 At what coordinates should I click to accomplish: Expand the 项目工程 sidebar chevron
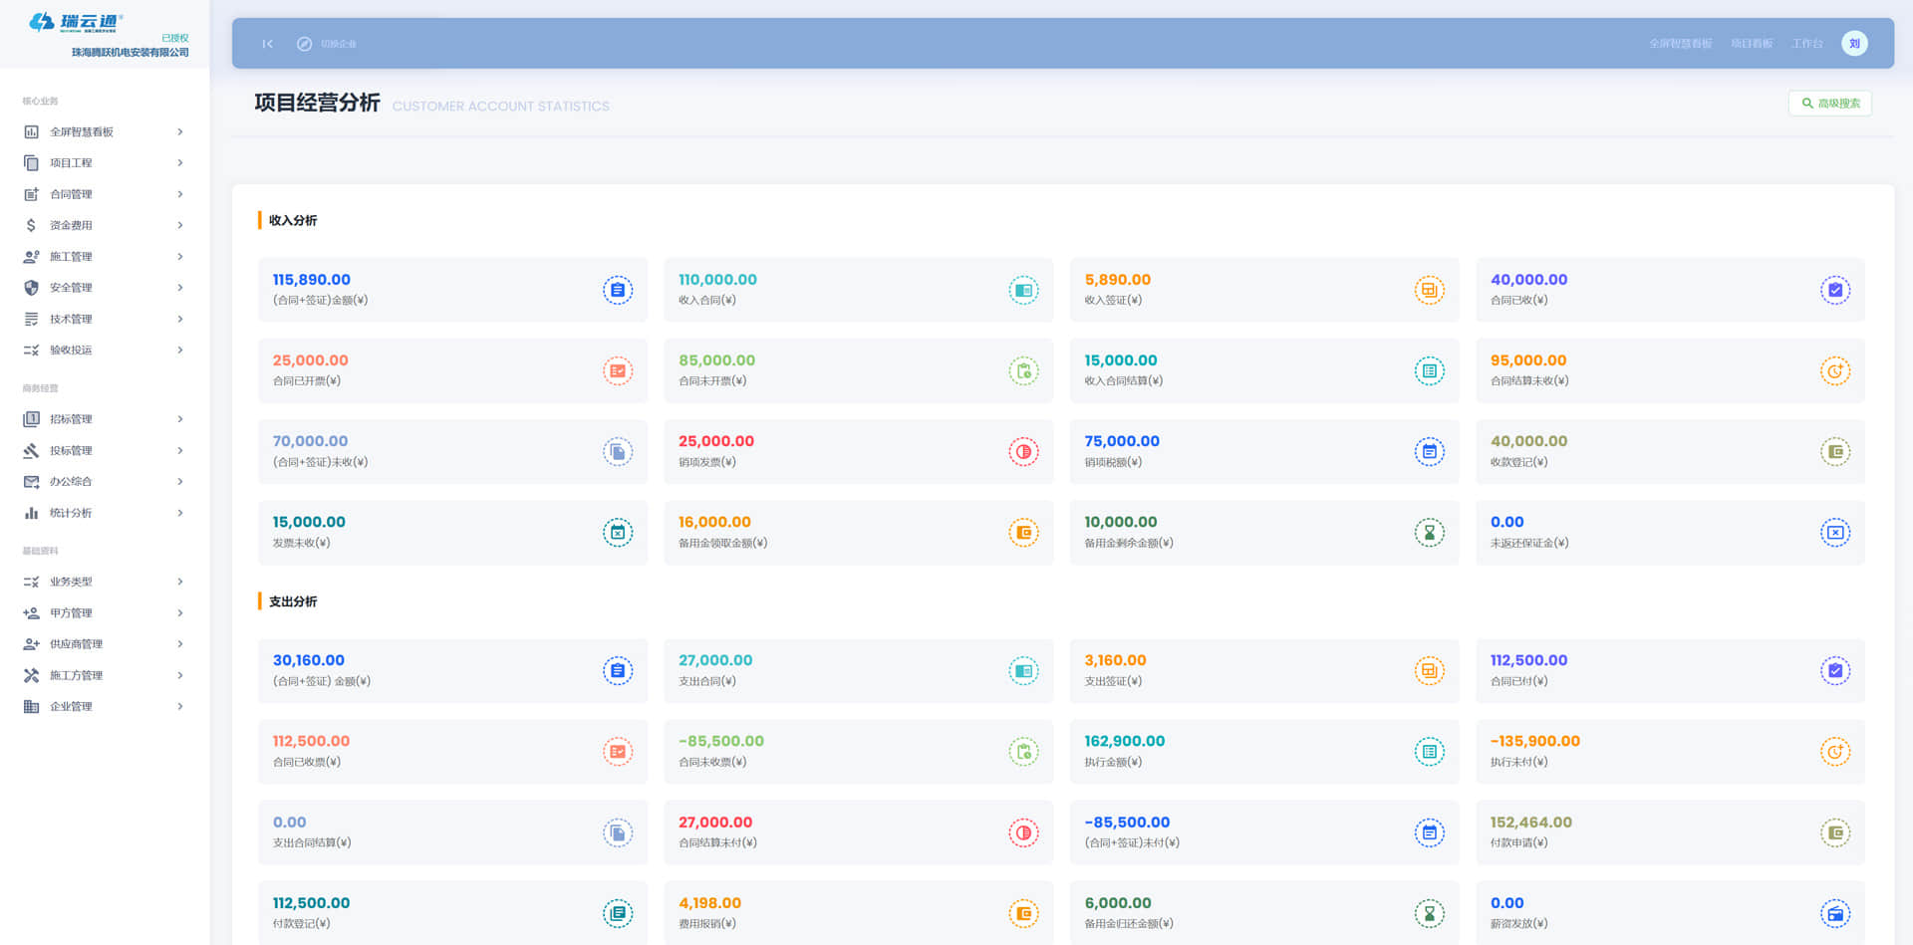click(x=180, y=162)
